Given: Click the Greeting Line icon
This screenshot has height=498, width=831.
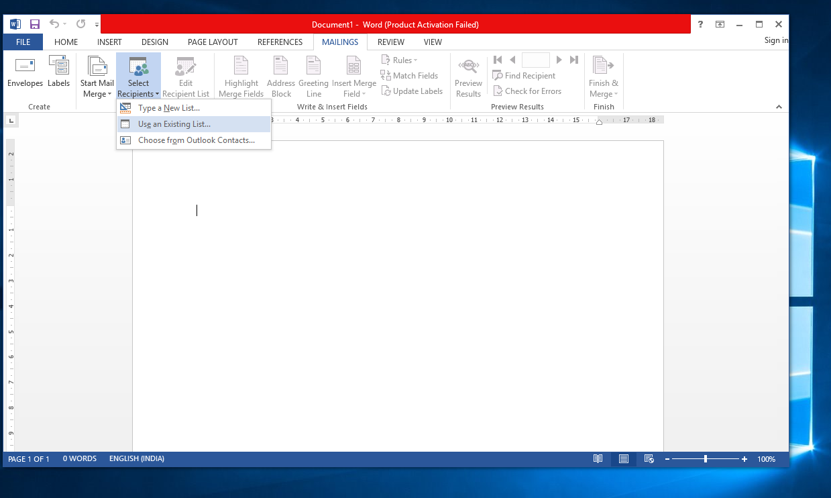Looking at the screenshot, I should tap(313, 66).
